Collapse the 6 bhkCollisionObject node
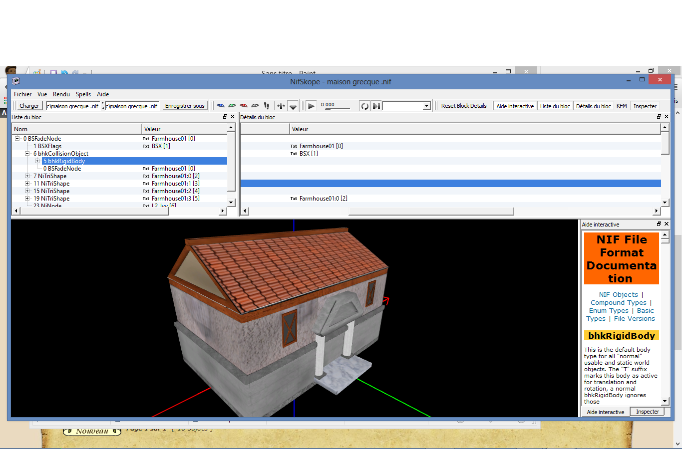The image size is (682, 449). 27,154
